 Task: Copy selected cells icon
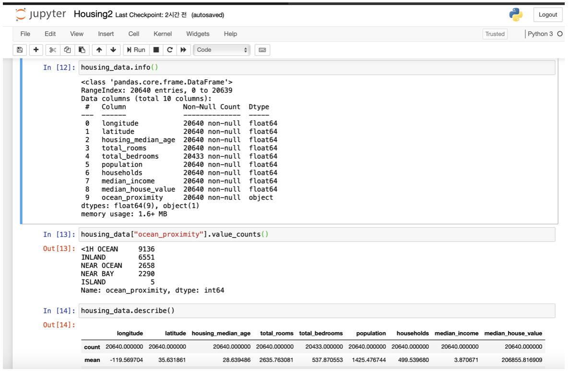pyautogui.click(x=67, y=50)
